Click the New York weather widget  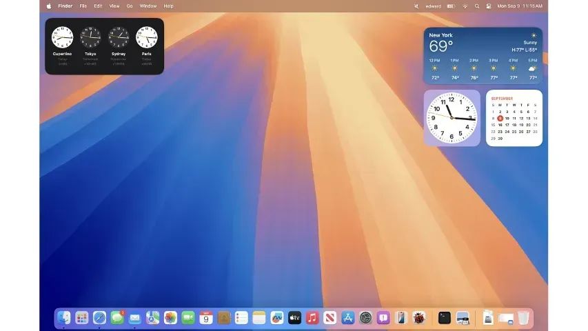[x=483, y=55]
